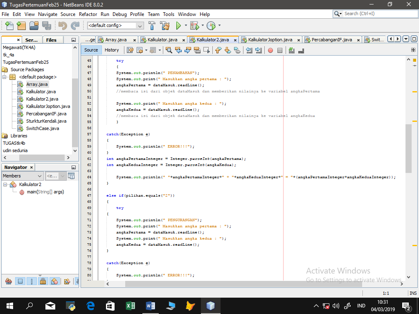419x314 pixels.
Task: Toggle Highlight Search editor icon
Action: click(x=197, y=50)
